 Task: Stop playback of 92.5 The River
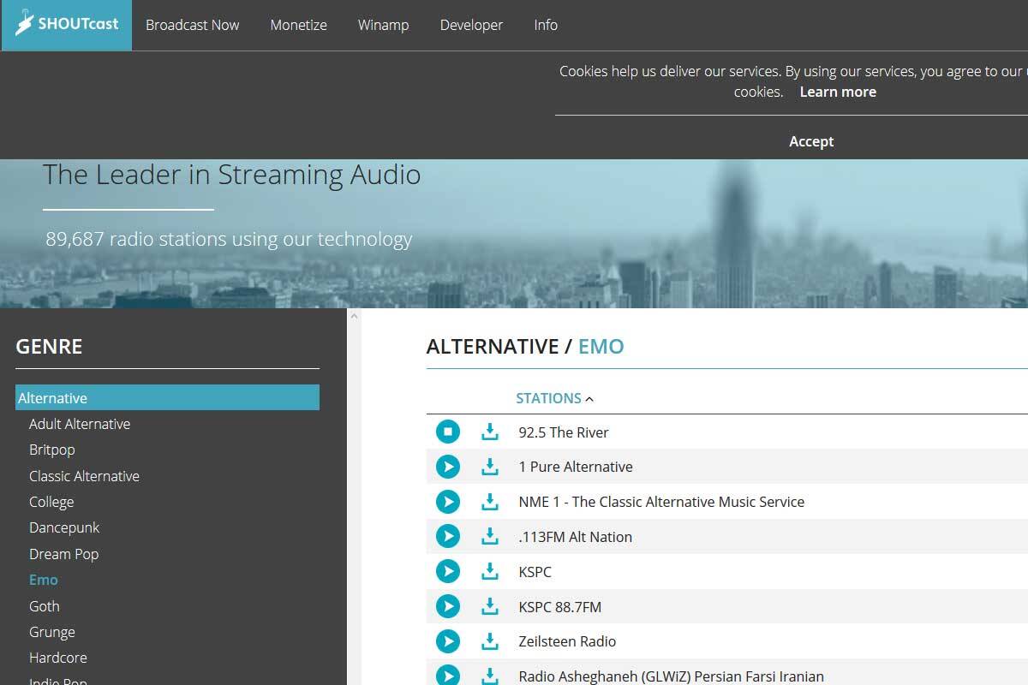(x=448, y=432)
